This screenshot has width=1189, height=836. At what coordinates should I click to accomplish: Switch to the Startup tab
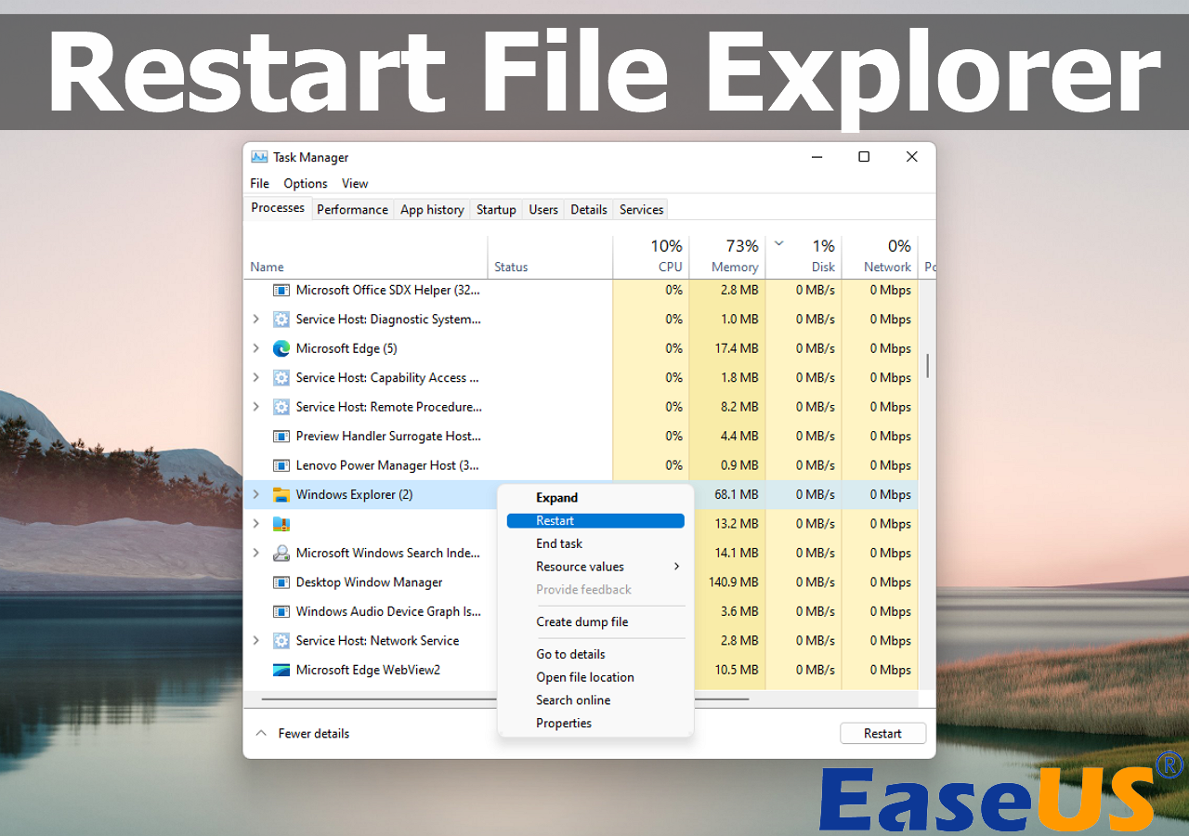[496, 210]
